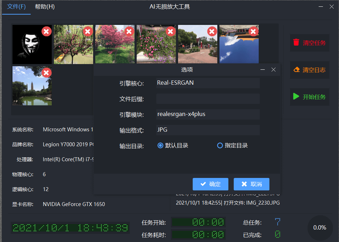339x242 pixels.
Task: Remove the second thumbnail with red tree by pond
Action: tap(88, 32)
